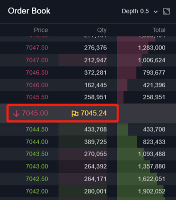
Task: Click the 264,171 quantity at 7042.50
Action: (x=95, y=179)
